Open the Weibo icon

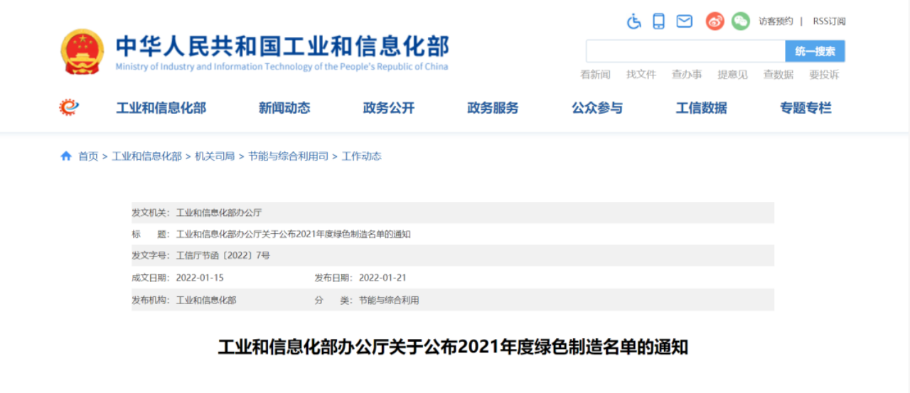coord(714,21)
